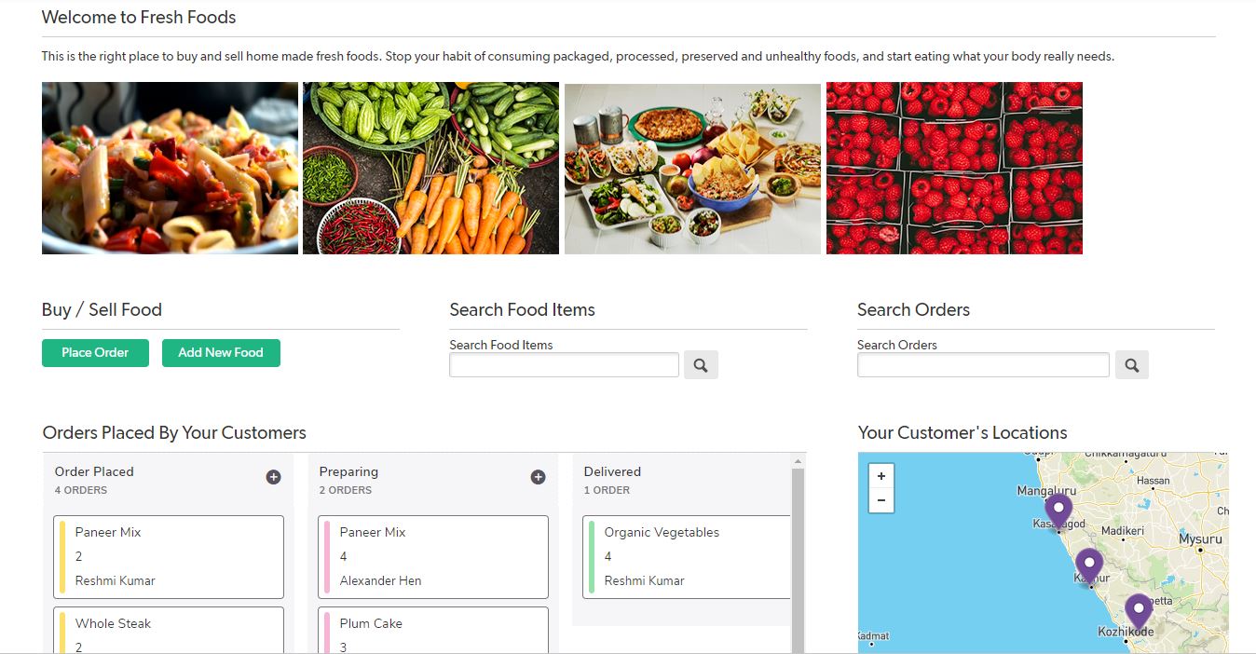Click the orders search magnifier icon
The width and height of the screenshot is (1256, 654).
1132,364
